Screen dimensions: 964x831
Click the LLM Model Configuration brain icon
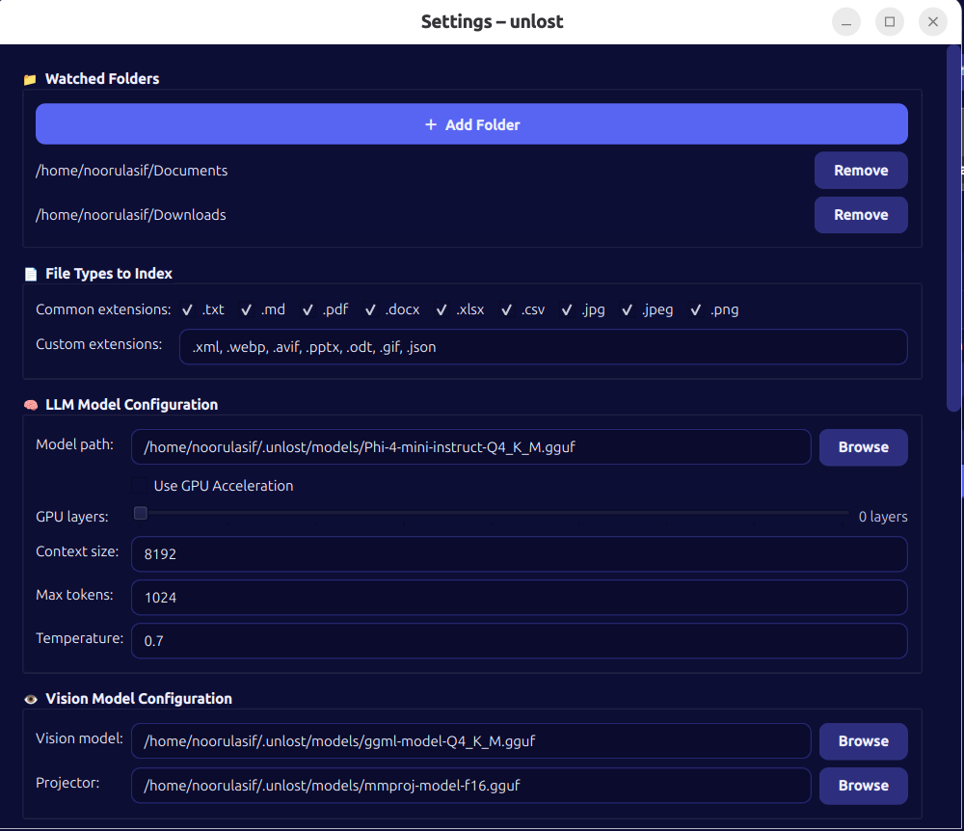[x=31, y=405]
